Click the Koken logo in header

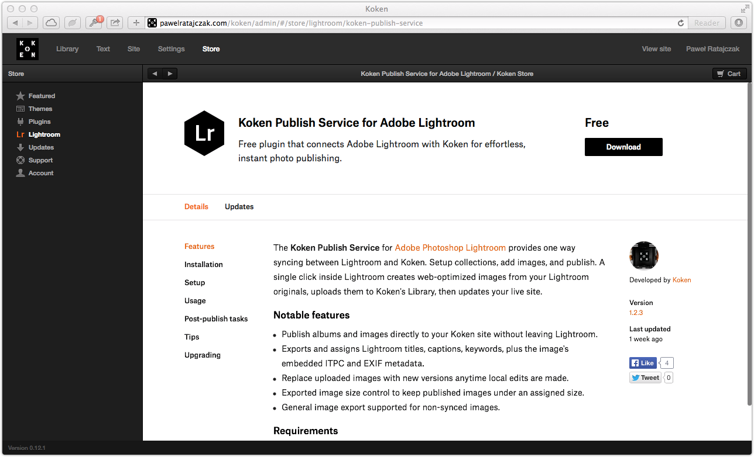point(28,49)
